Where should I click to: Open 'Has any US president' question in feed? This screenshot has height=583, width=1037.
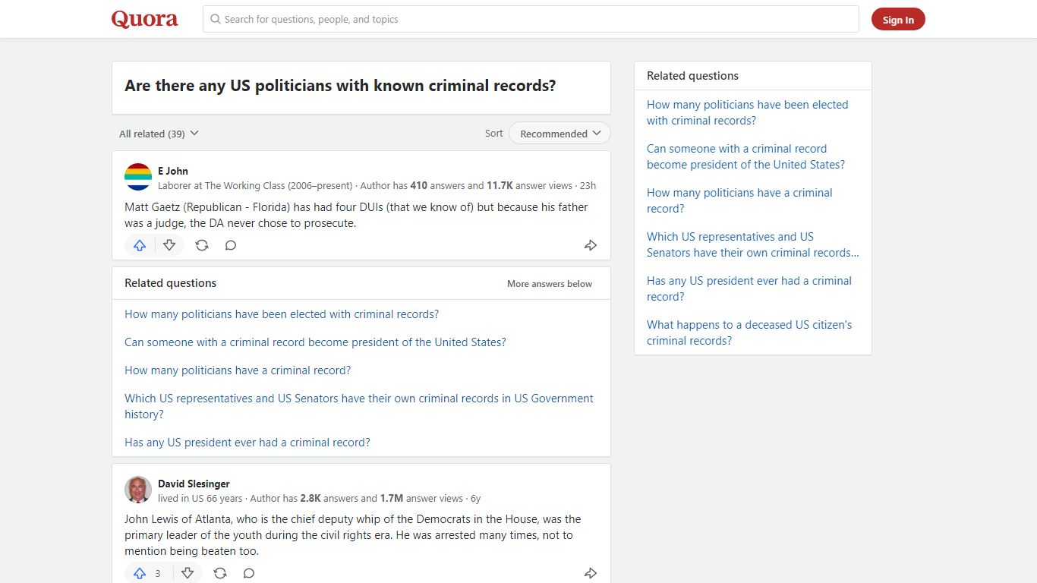pyautogui.click(x=247, y=443)
